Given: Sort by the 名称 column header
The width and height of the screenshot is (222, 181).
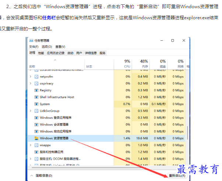Looking at the screenshot, I should tap(56, 64).
